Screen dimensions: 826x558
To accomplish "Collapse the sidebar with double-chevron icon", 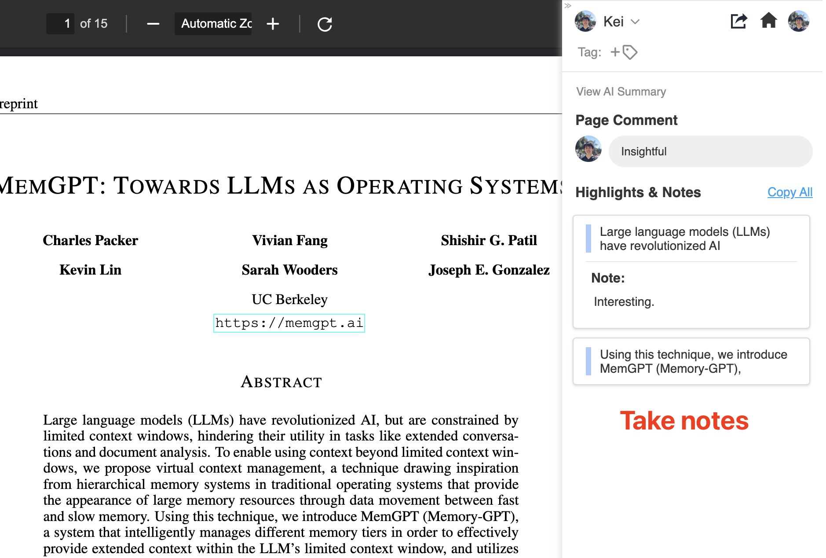I will (x=568, y=6).
